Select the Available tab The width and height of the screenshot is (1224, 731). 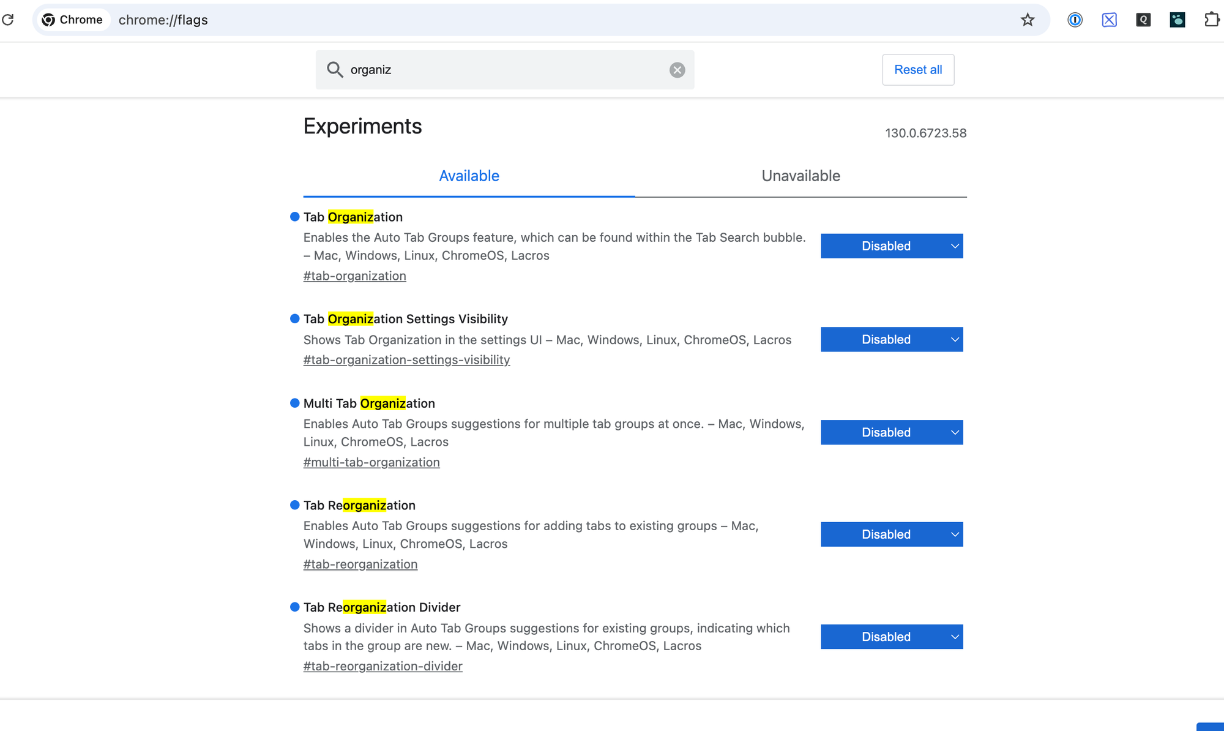(469, 176)
